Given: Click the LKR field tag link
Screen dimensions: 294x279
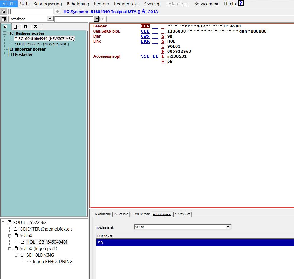Looking at the screenshot, I should [x=145, y=41].
